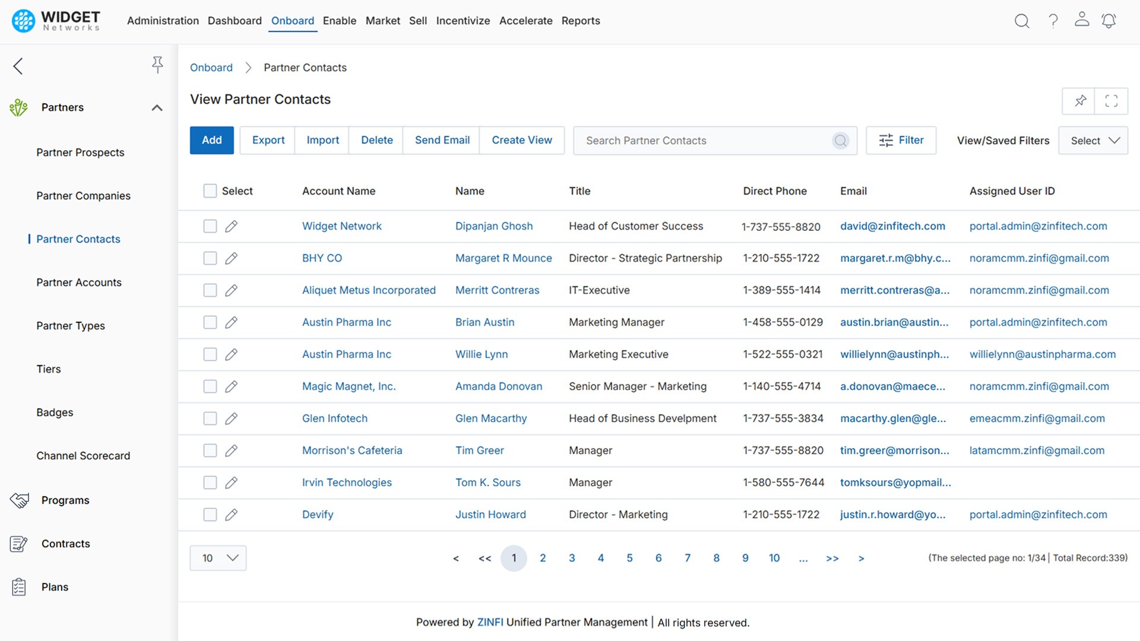
Task: Pin the sidebar using the pin icon
Action: click(x=158, y=64)
